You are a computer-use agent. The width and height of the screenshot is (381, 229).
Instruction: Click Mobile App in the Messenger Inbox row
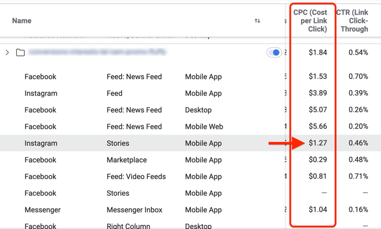coord(203,210)
